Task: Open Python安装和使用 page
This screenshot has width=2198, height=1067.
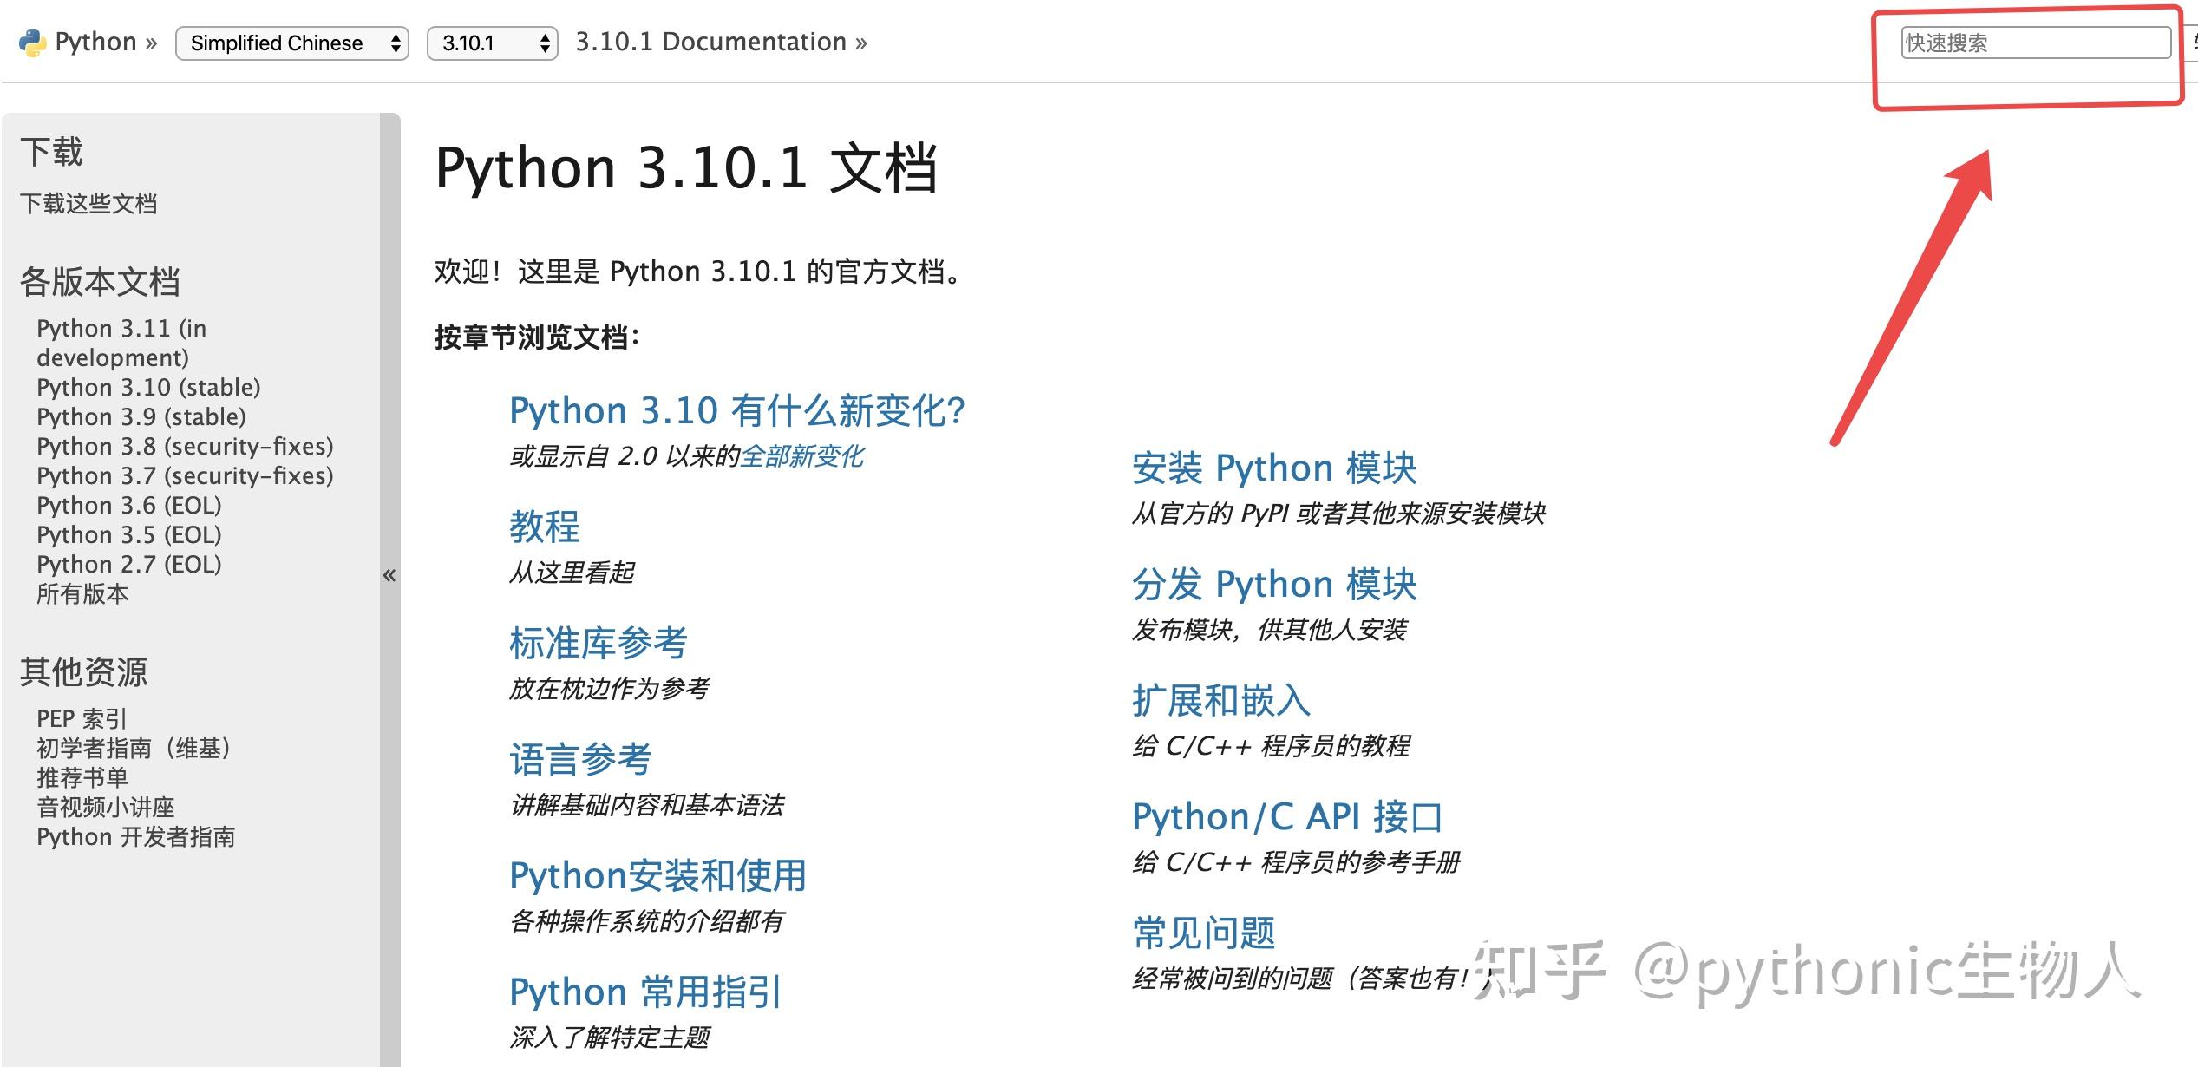Action: pos(657,875)
